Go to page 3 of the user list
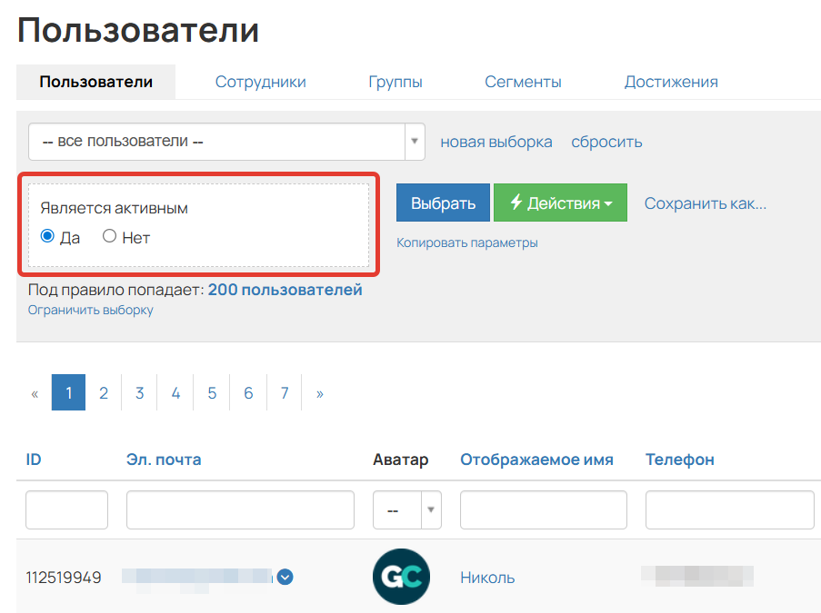Screen dimensions: 821x613 tap(139, 391)
